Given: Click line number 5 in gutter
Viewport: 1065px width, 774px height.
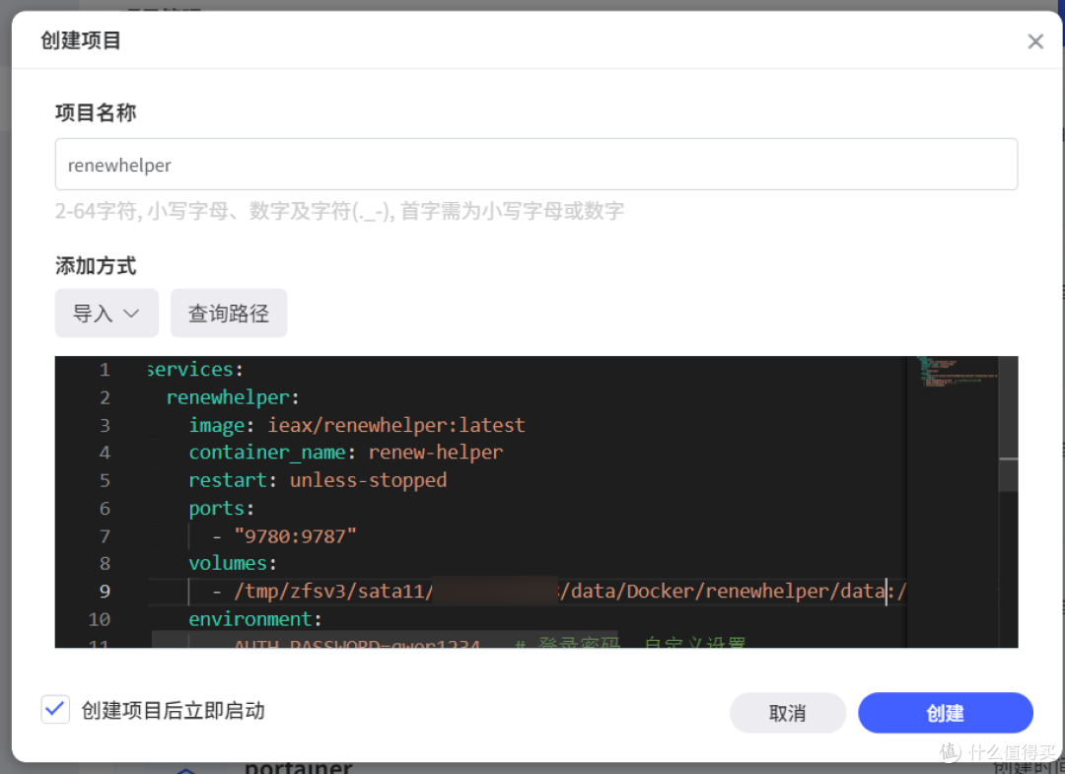Looking at the screenshot, I should (x=105, y=480).
